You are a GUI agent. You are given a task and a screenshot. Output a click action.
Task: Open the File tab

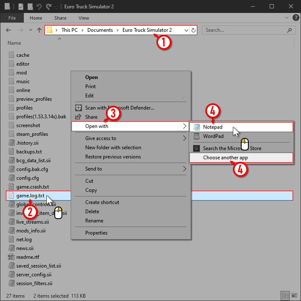click(12, 18)
